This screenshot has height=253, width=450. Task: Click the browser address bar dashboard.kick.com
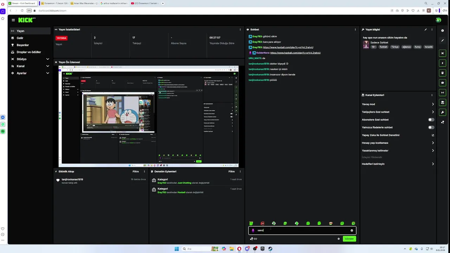(x=53, y=11)
